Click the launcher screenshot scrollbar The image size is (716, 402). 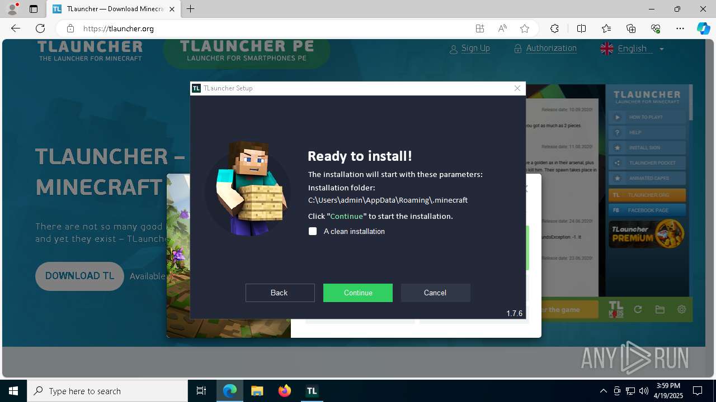click(691, 102)
